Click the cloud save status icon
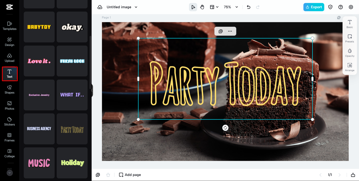This screenshot has height=181, width=359. pyautogui.click(x=100, y=7)
